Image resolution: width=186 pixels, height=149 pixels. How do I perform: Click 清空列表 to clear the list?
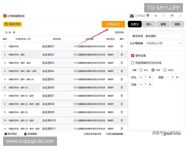point(119,32)
